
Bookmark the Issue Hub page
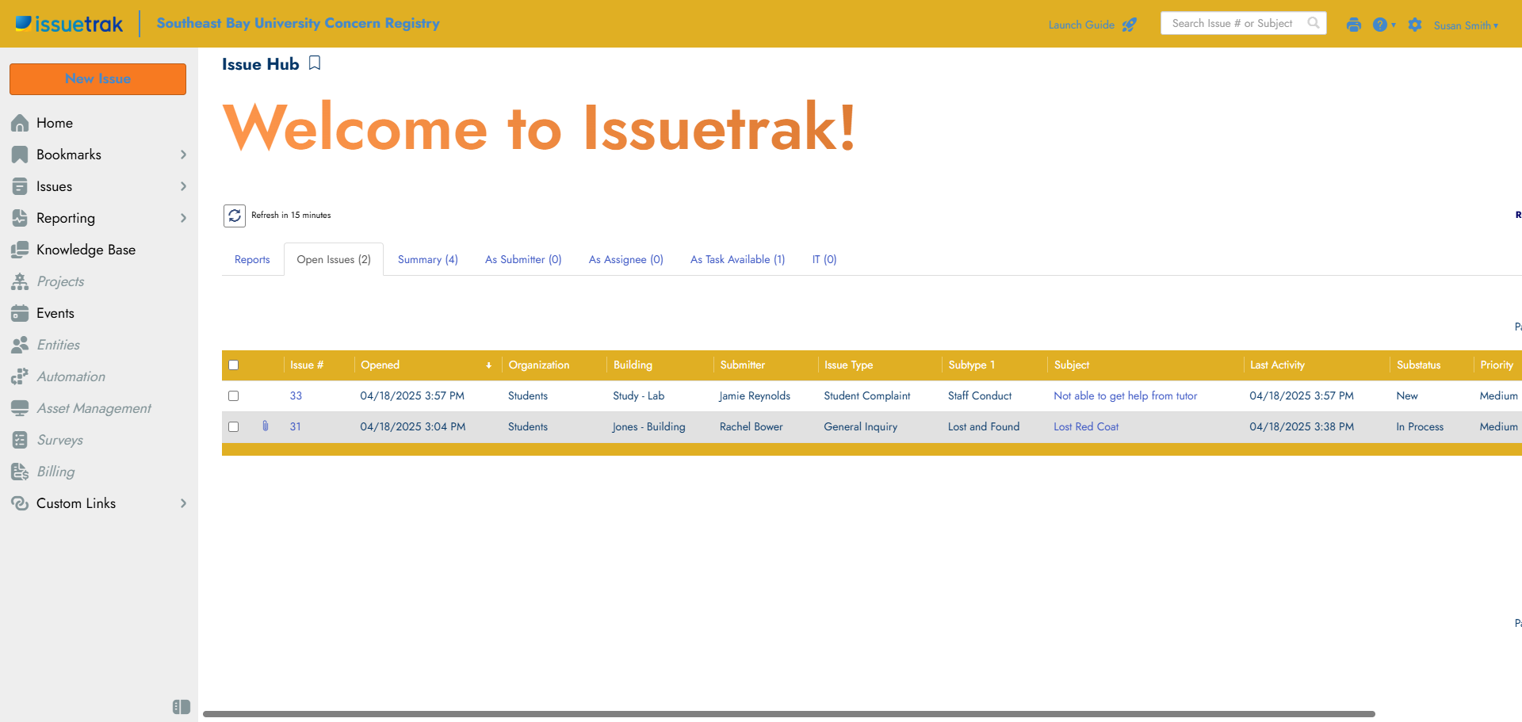(x=315, y=63)
